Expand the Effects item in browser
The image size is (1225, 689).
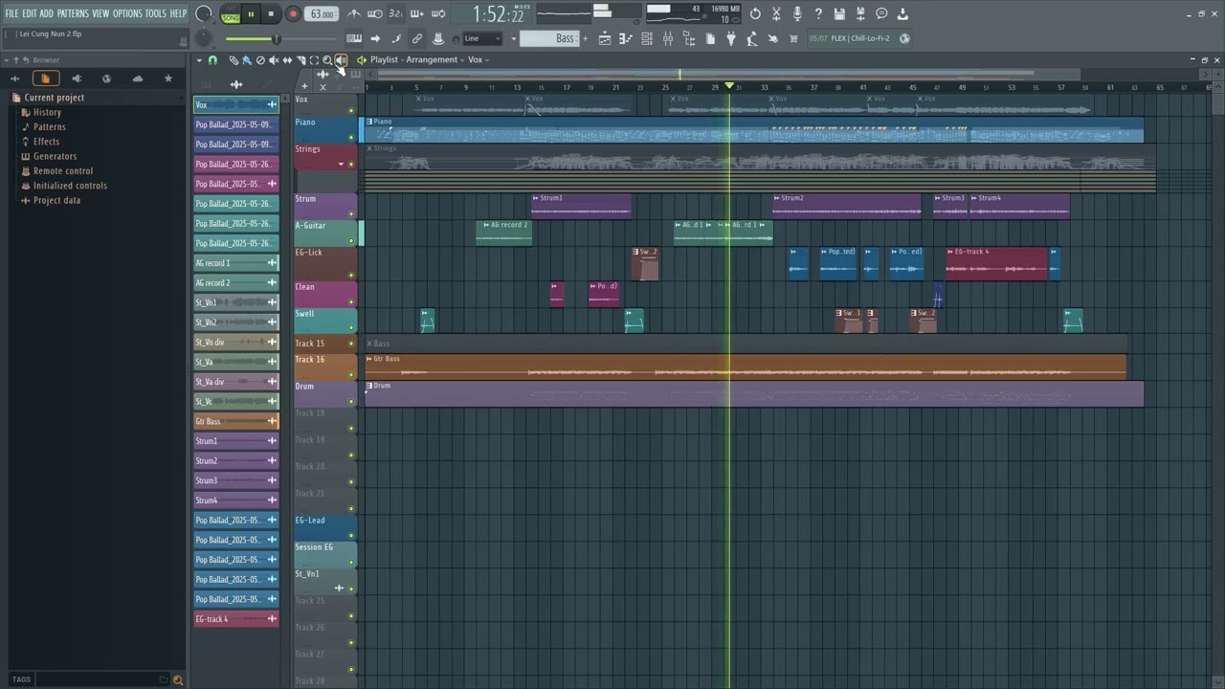46,142
